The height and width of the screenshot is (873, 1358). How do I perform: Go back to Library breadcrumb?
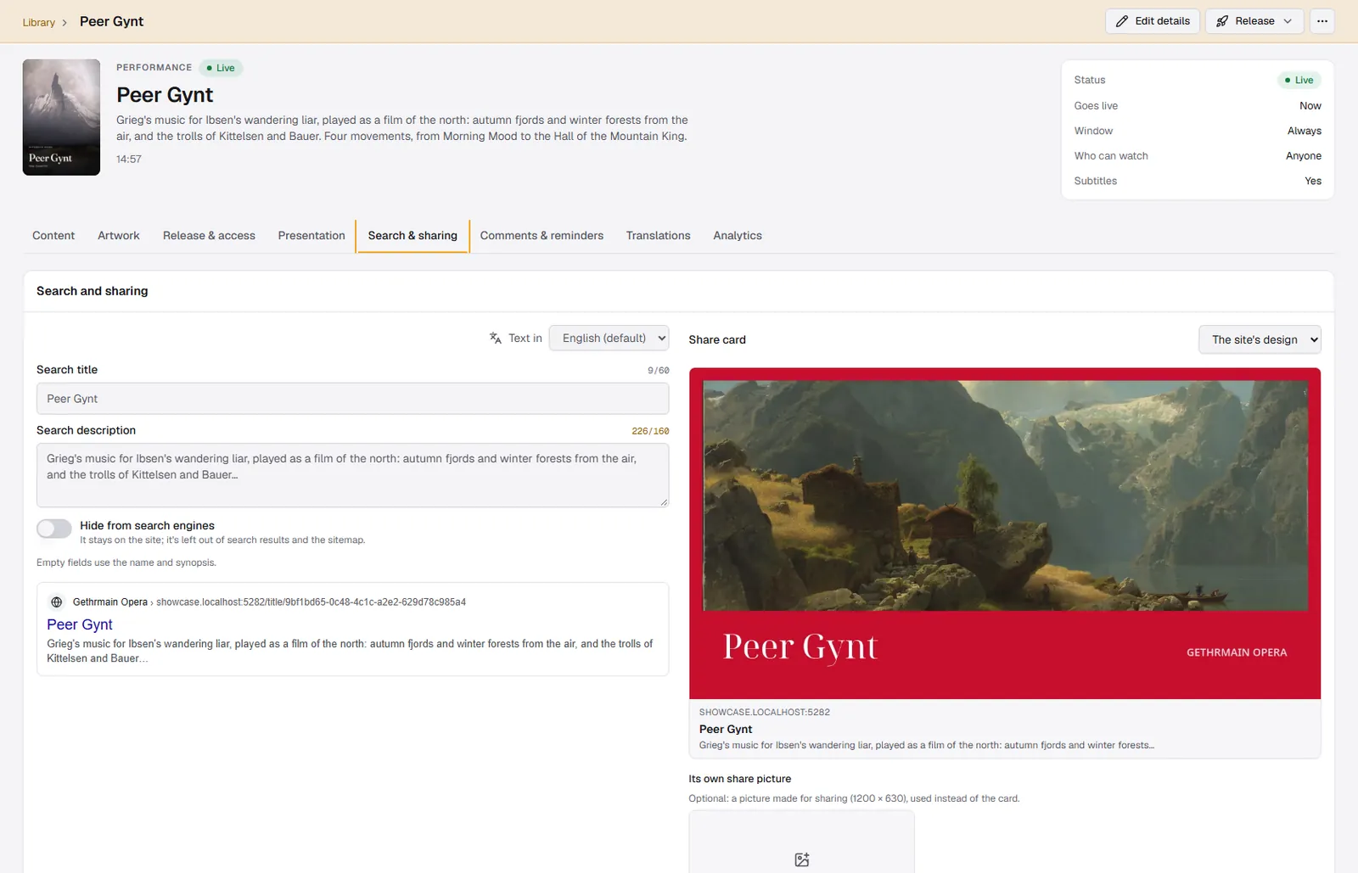tap(39, 23)
